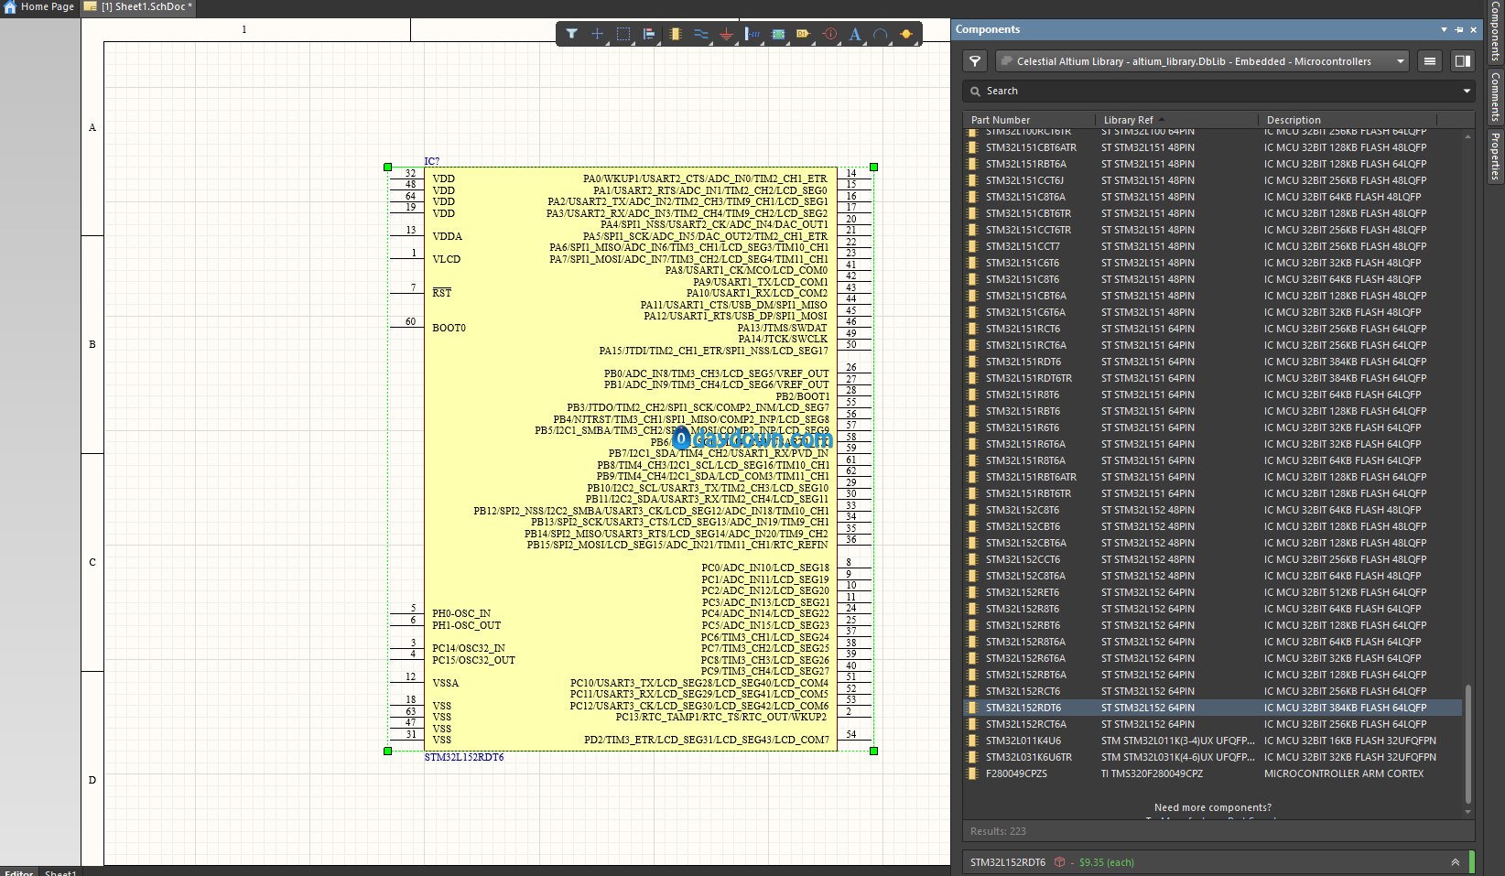
Task: Open the Components side tab
Action: coord(1495,30)
